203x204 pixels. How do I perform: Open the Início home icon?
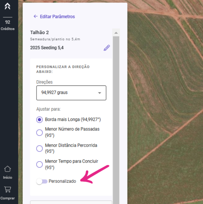[7, 169]
